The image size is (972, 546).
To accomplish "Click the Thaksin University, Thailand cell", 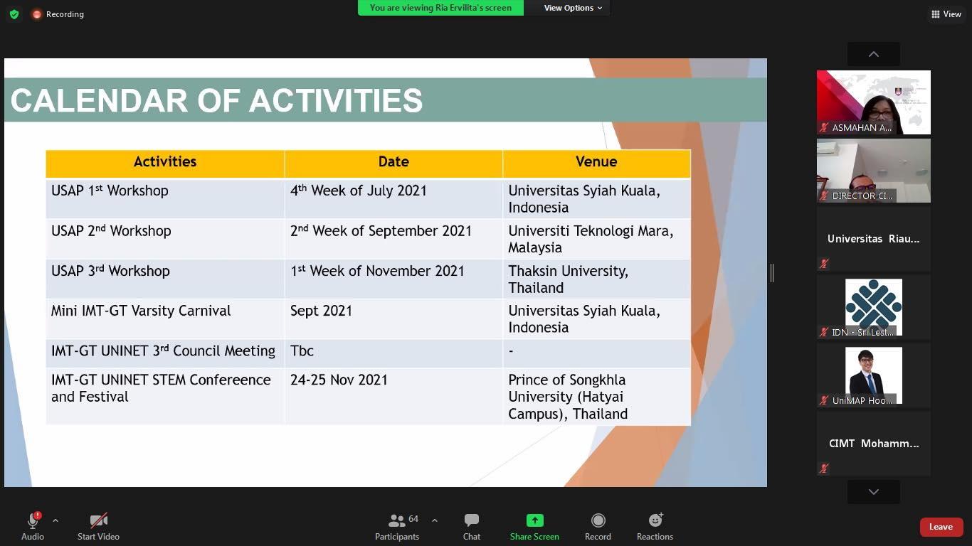I will (596, 279).
